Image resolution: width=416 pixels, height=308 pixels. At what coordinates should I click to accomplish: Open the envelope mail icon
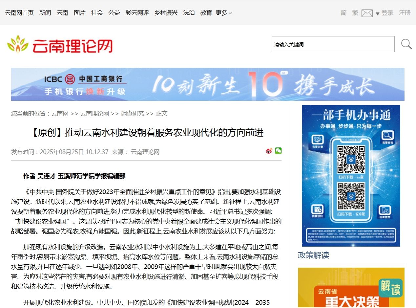coord(367,13)
